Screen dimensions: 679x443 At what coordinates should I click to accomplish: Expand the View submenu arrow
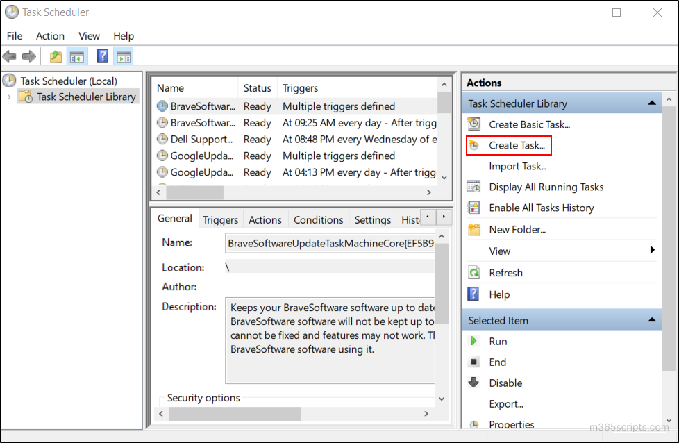click(x=652, y=251)
